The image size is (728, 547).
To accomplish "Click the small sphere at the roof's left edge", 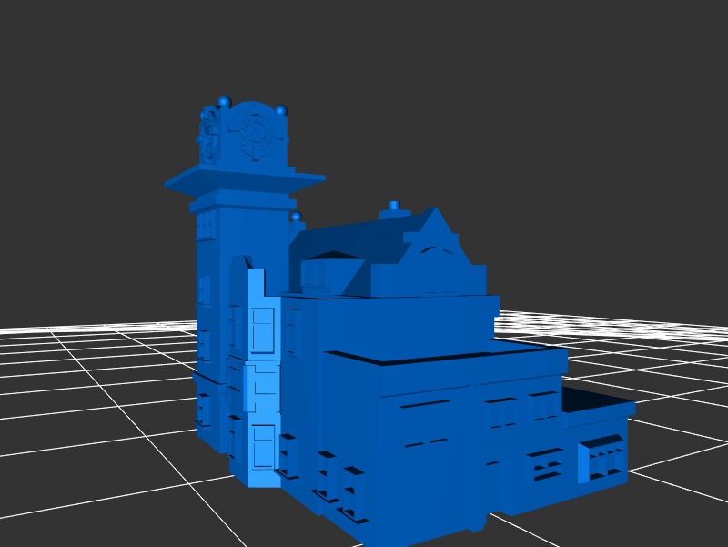I will pyautogui.click(x=296, y=217).
